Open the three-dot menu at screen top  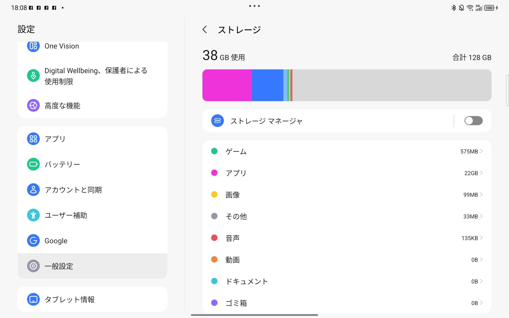[x=254, y=6]
